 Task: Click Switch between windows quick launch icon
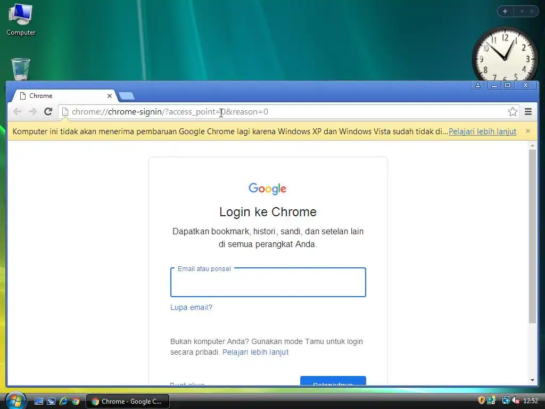click(51, 402)
